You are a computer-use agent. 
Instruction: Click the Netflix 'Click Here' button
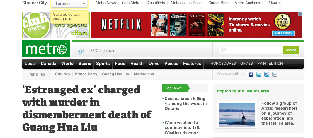[283, 33]
